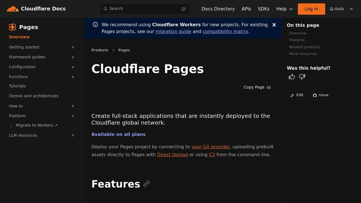Click the Cloudflare cloud logo icon

[x=12, y=9]
